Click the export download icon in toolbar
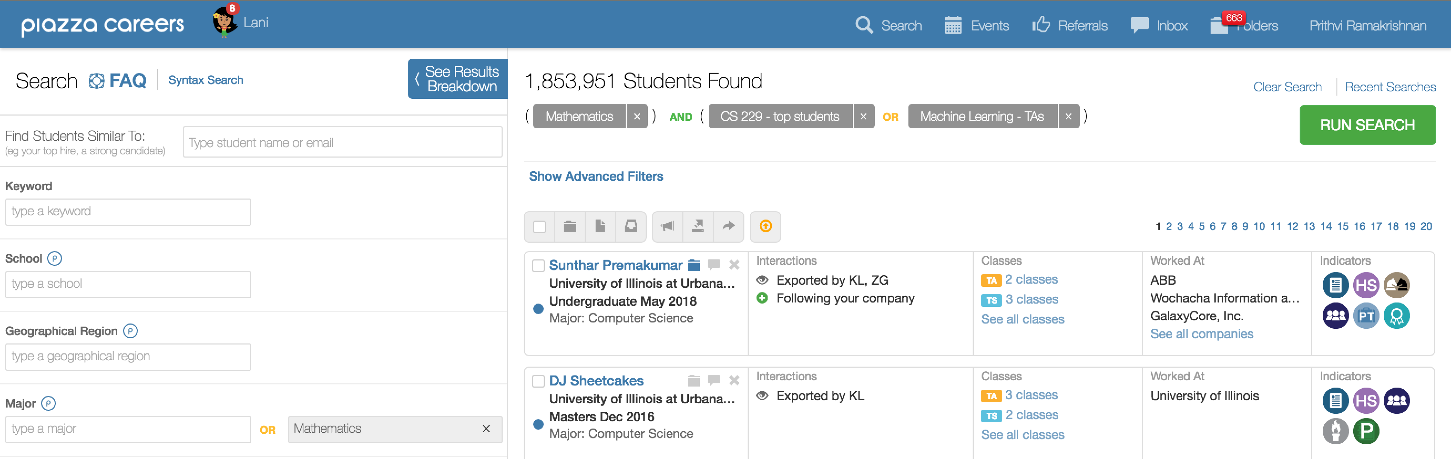 (x=698, y=226)
